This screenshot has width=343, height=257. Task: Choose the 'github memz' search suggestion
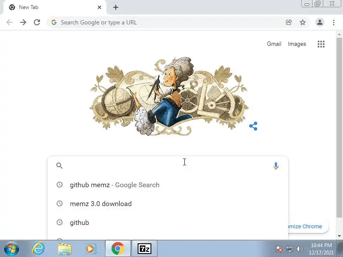tap(168, 185)
